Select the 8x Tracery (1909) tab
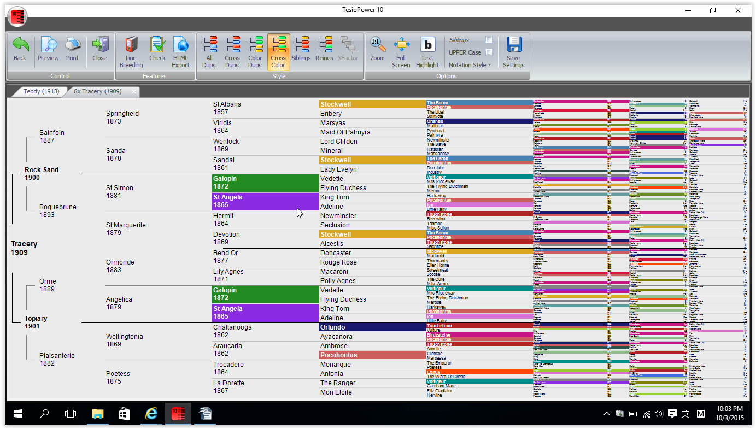Viewport: 756px width, 429px height. (98, 91)
